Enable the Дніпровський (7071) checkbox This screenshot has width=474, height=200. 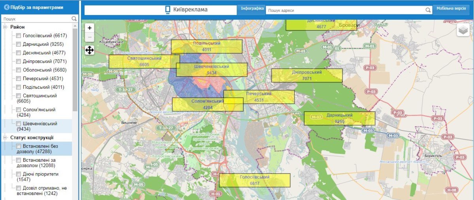[19, 62]
